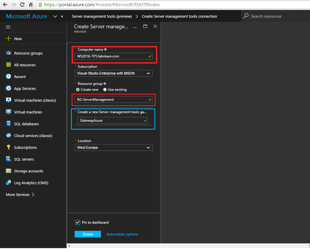Open Storage accounts icon

point(9,171)
